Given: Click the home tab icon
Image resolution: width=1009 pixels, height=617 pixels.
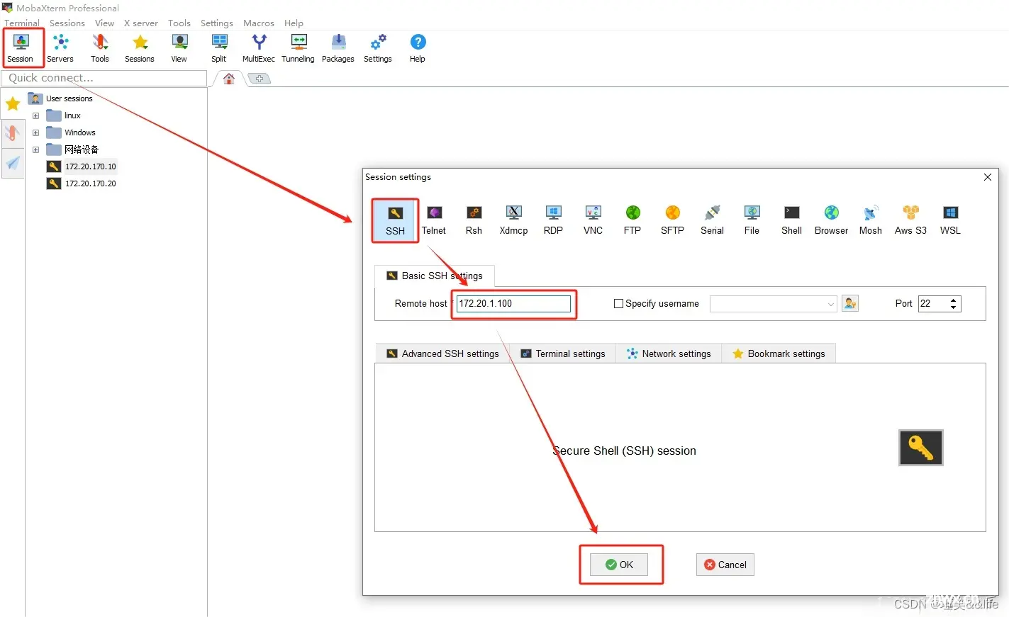Looking at the screenshot, I should point(228,79).
